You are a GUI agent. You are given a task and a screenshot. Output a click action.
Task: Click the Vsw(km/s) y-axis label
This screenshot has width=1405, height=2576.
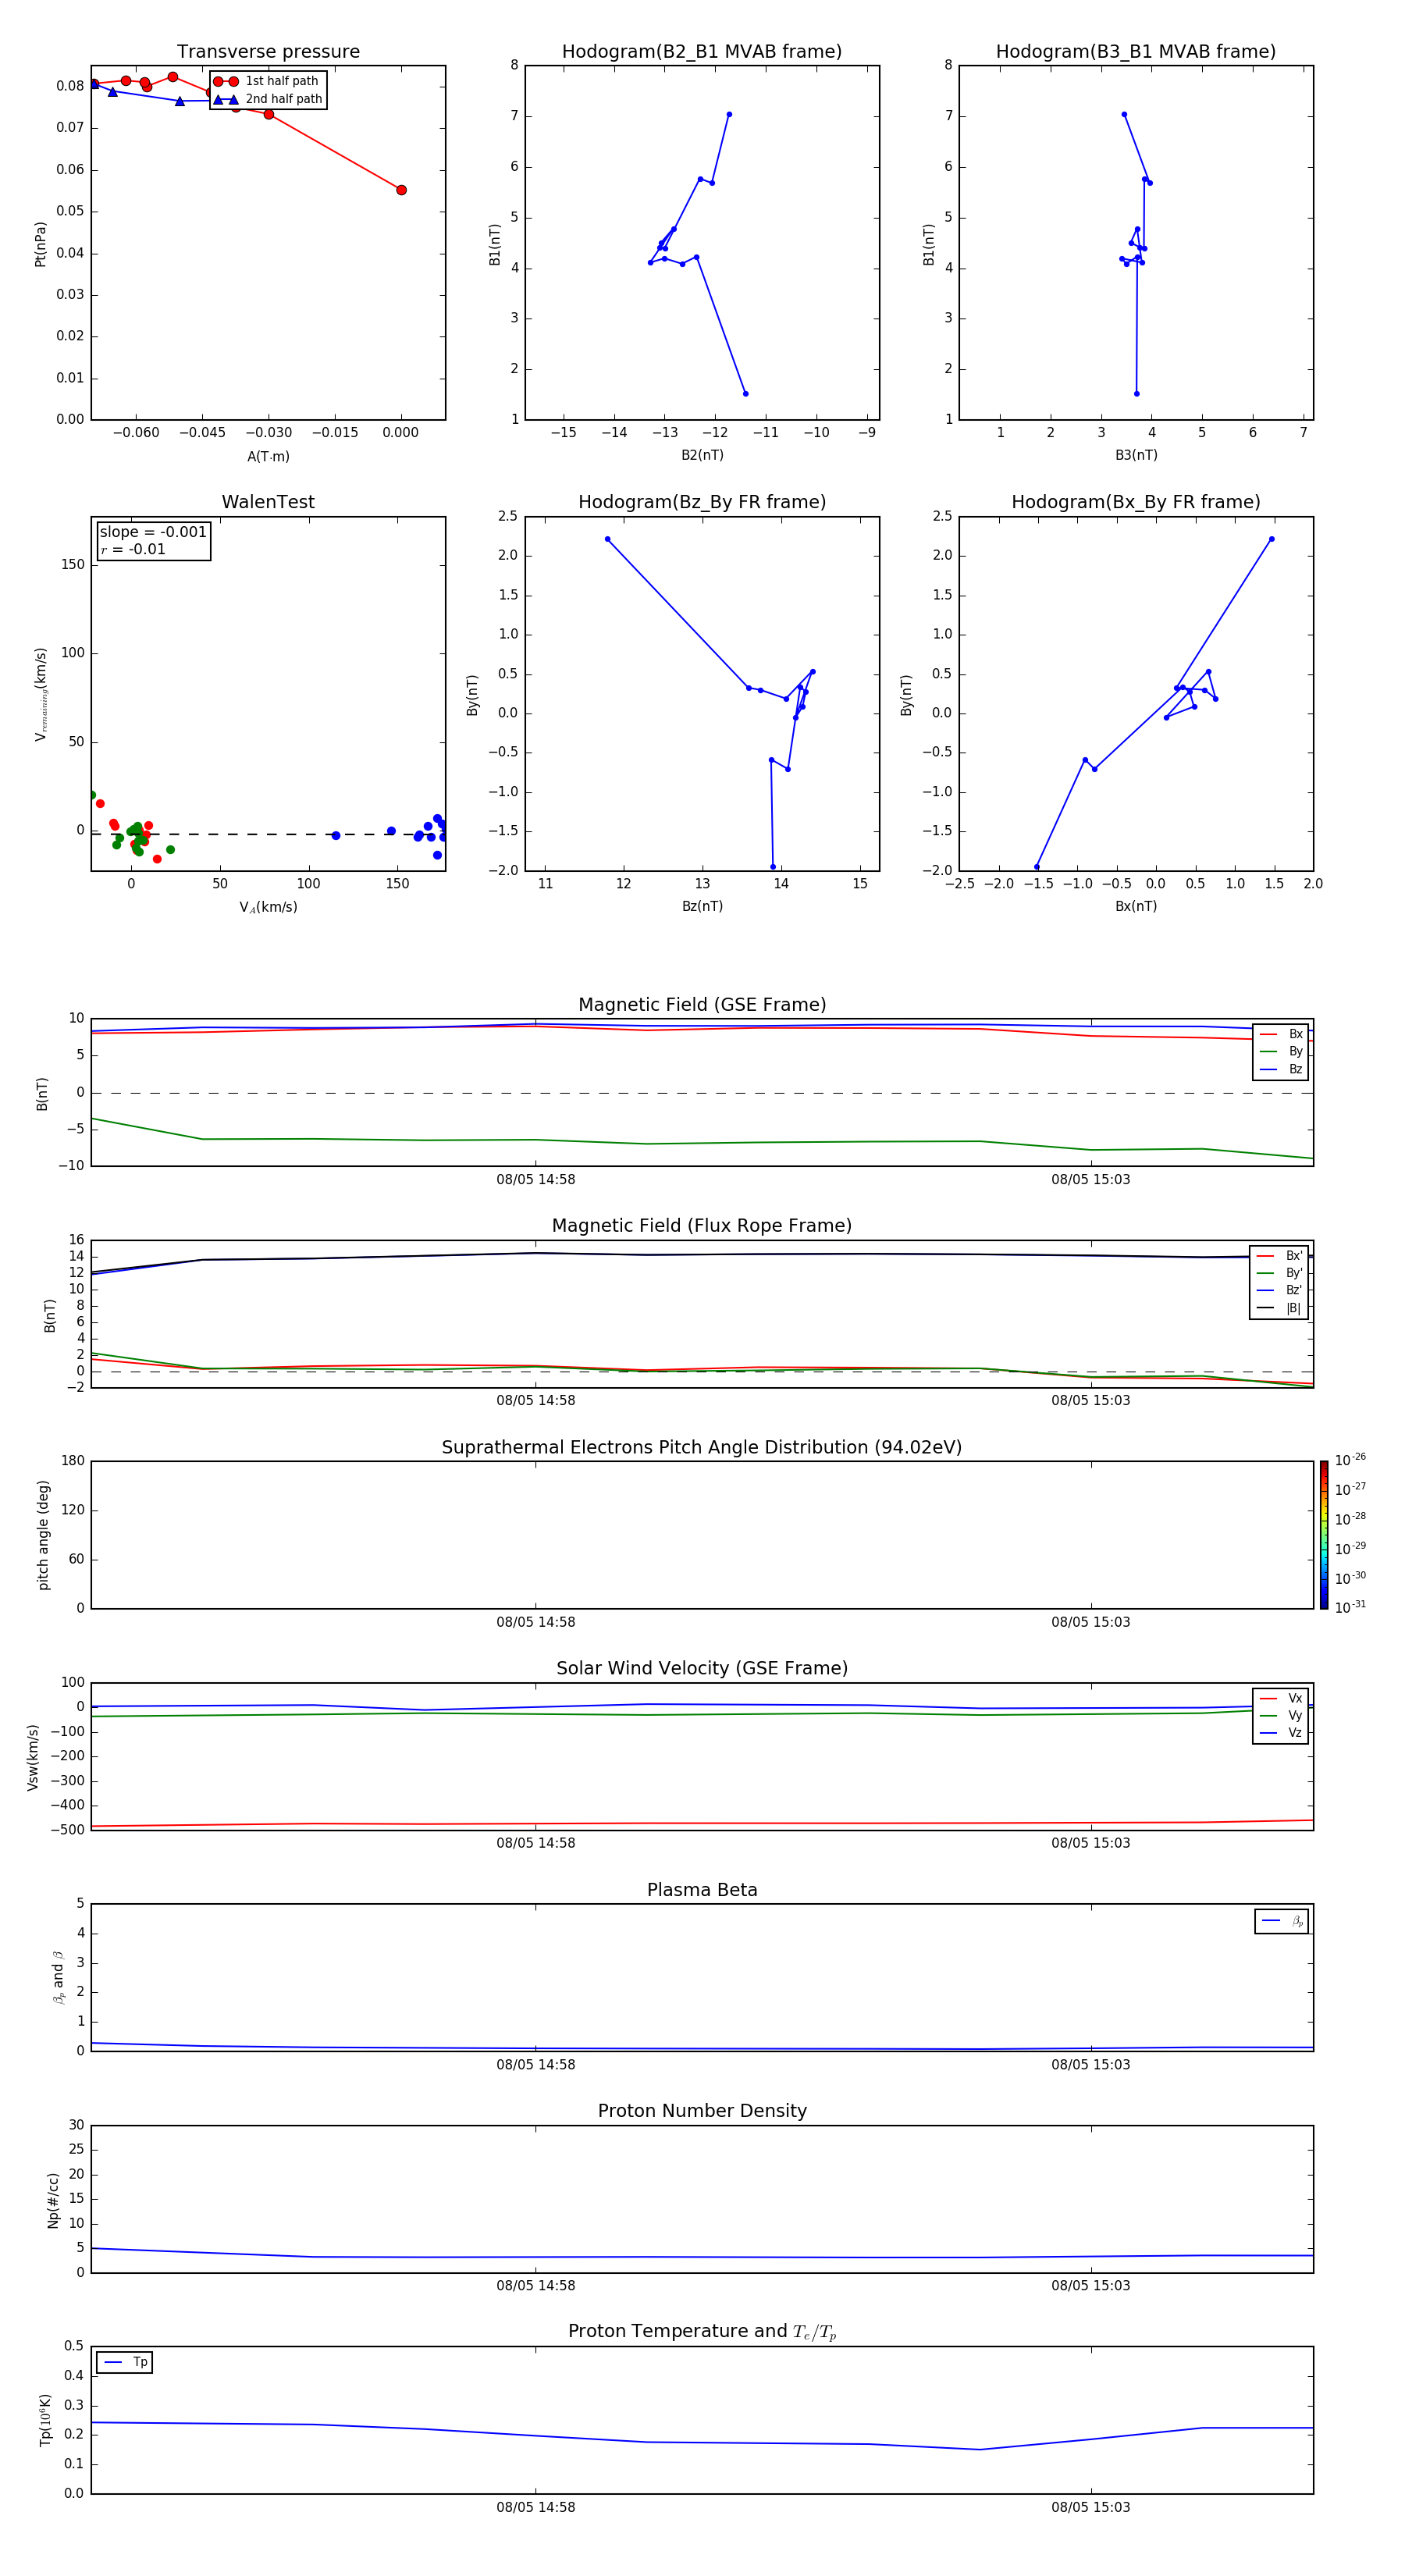point(33,1757)
